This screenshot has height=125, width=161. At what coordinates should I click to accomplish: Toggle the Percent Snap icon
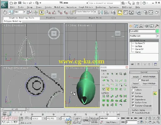[60, 13]
